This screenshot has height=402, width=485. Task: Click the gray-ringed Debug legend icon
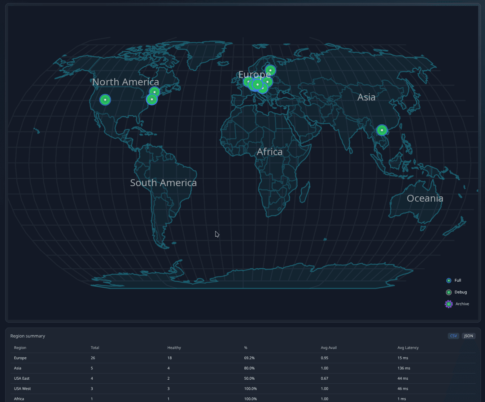tap(449, 293)
